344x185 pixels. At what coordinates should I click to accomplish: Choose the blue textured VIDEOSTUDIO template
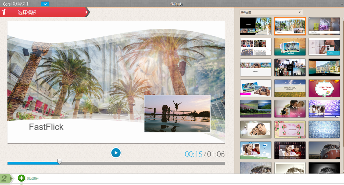click(324, 129)
